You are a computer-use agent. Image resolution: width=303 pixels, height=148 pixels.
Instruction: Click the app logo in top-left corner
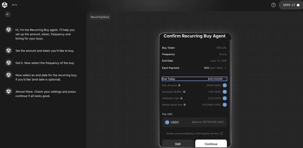[5, 5]
